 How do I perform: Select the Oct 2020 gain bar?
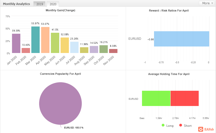tap(104, 49)
